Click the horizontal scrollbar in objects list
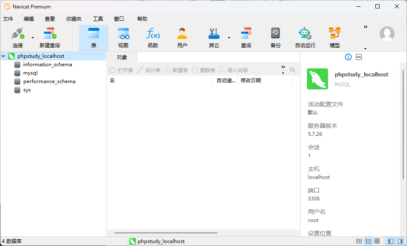This screenshot has width=407, height=246. 166,233
